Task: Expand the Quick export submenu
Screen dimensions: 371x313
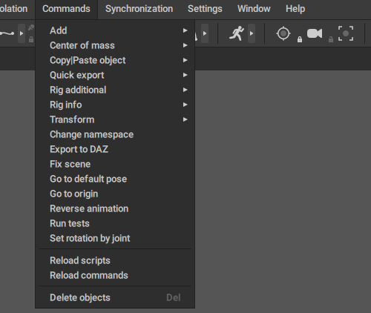Action: pyautogui.click(x=115, y=75)
